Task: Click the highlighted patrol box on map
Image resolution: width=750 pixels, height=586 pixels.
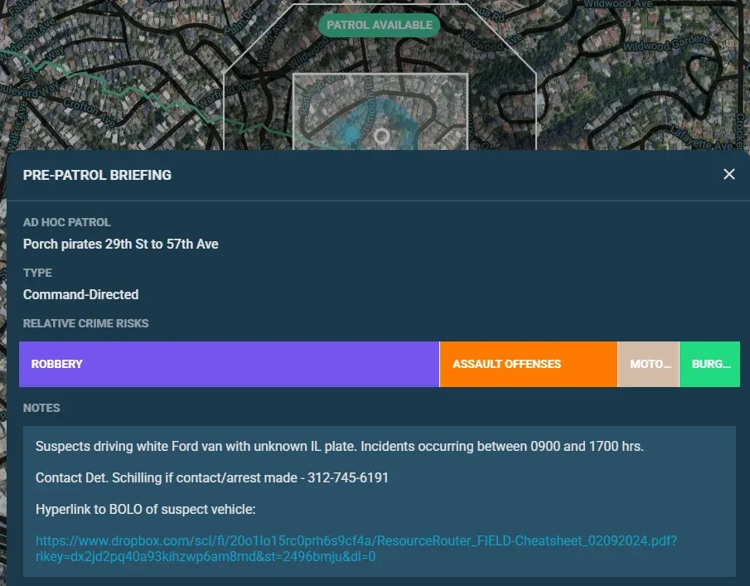Action: [380, 111]
